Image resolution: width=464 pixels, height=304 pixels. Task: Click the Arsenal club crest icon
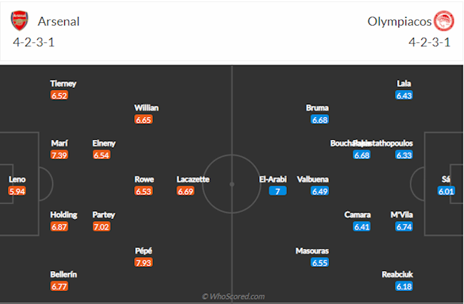coord(19,21)
